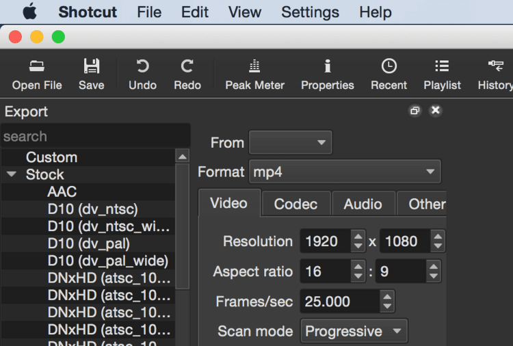
Task: Increase the aspect ratio 9 value
Action: click(434, 266)
